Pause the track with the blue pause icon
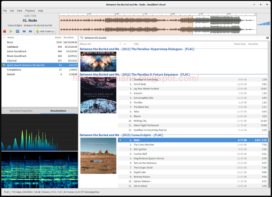272x197 pixels. pyautogui.click(x=17, y=31)
